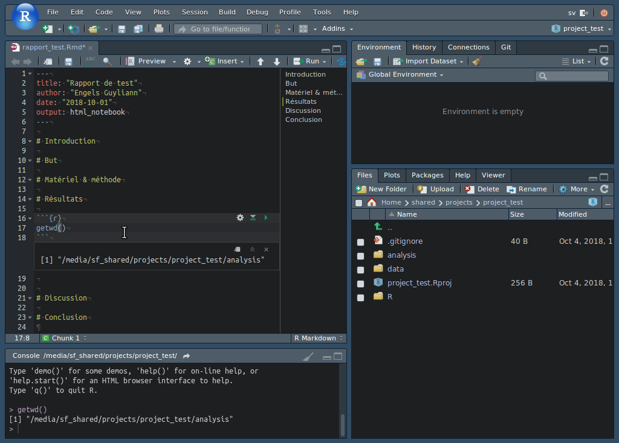Click the Preview button

[x=146, y=62]
